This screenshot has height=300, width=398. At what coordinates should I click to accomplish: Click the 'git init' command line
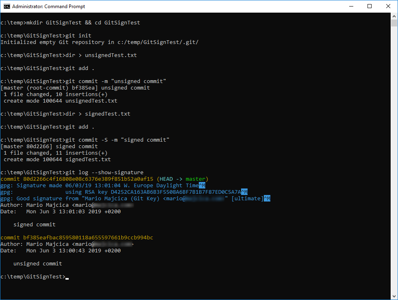click(46, 35)
